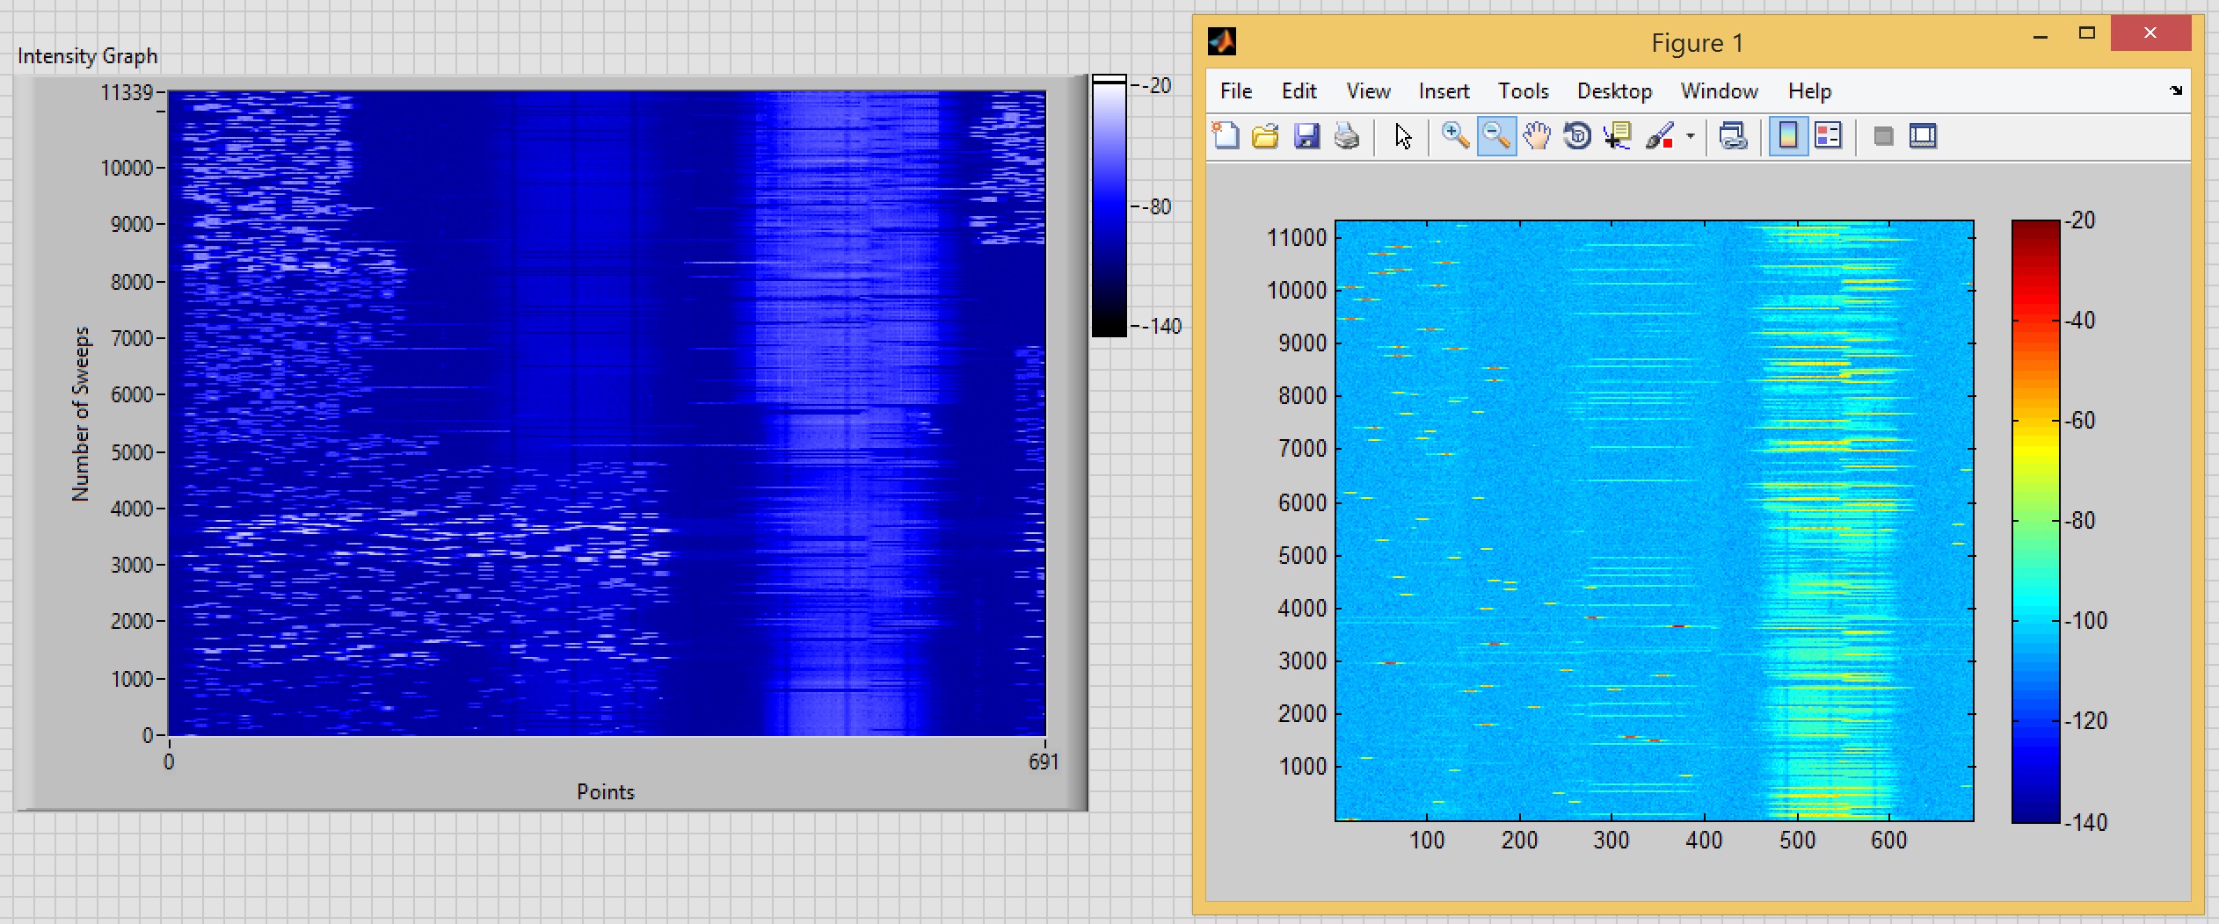The height and width of the screenshot is (924, 2219).
Task: Activate the Pan hand tool
Action: 1537,136
